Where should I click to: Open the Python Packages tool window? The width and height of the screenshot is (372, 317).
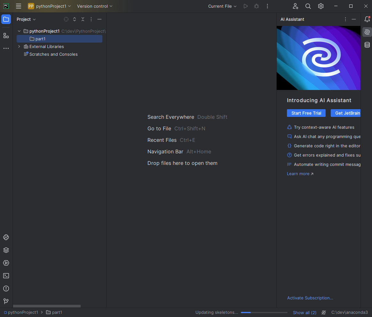point(6,237)
